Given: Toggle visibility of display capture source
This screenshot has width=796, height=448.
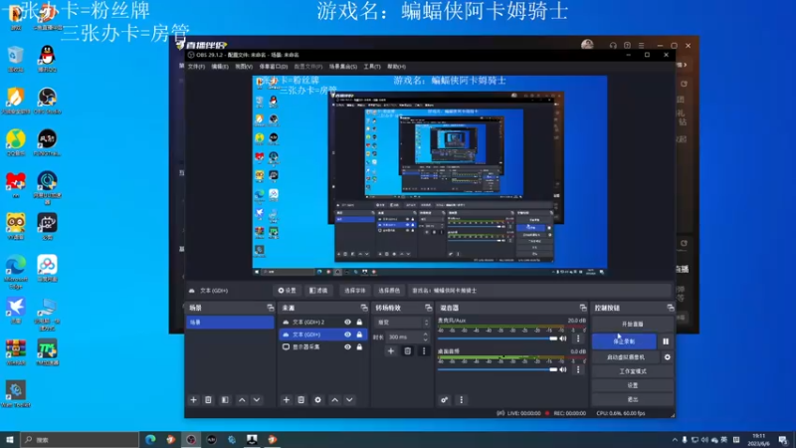Looking at the screenshot, I should [347, 347].
